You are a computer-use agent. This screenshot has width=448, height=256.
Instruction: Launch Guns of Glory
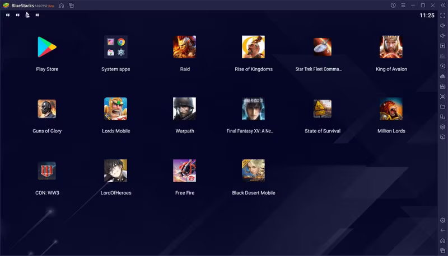point(47,108)
